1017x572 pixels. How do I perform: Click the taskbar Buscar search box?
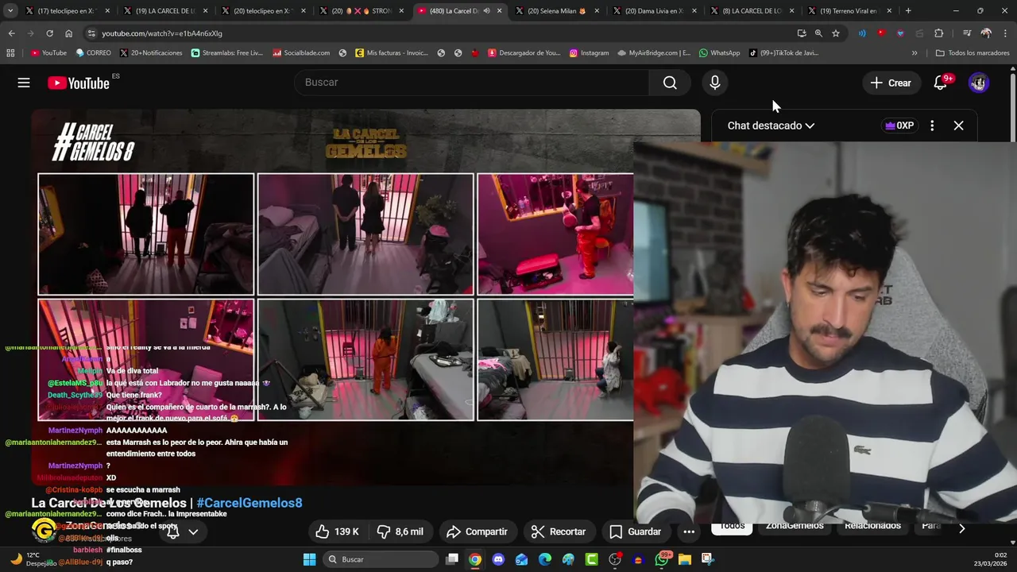pos(381,559)
